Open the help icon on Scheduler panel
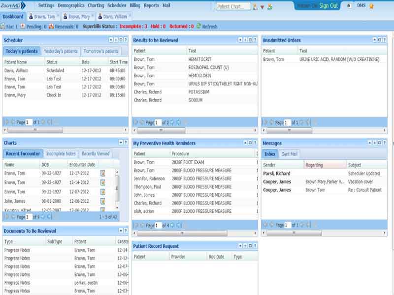Image resolution: width=394 pixels, height=295 pixels. (126, 40)
